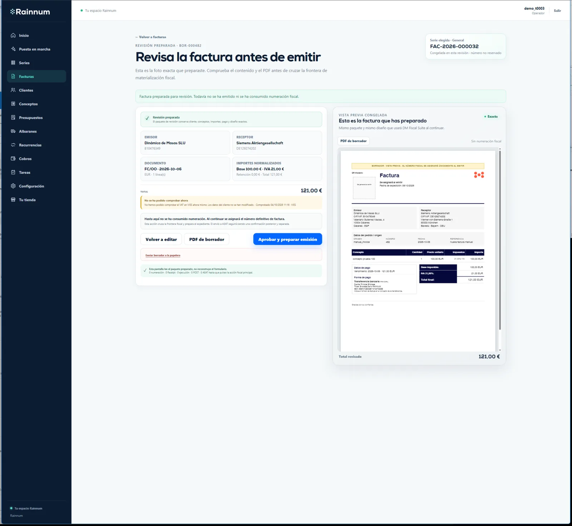Go to the Clientes section
Screen dimensions: 572x526
tap(36, 90)
